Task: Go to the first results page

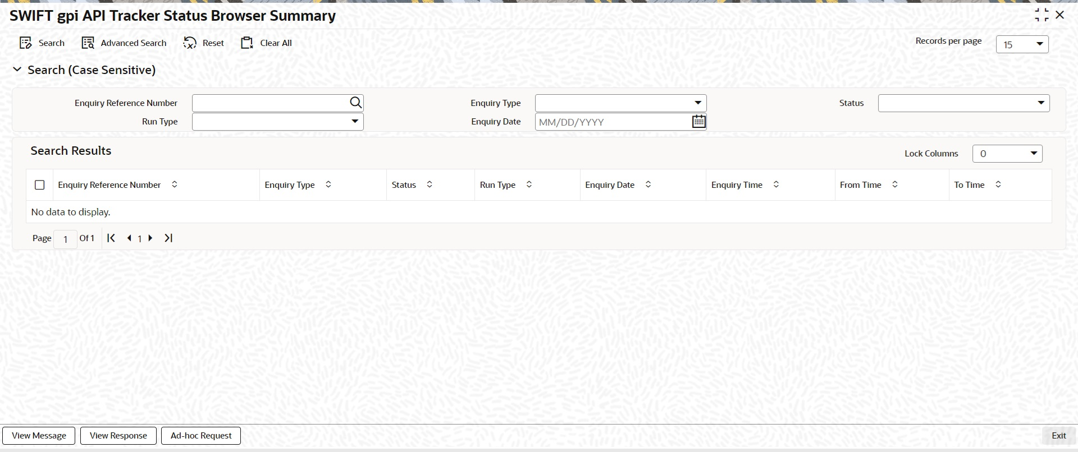Action: tap(111, 238)
